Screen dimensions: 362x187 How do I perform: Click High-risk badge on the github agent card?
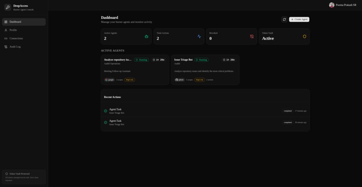pyautogui.click(x=199, y=80)
